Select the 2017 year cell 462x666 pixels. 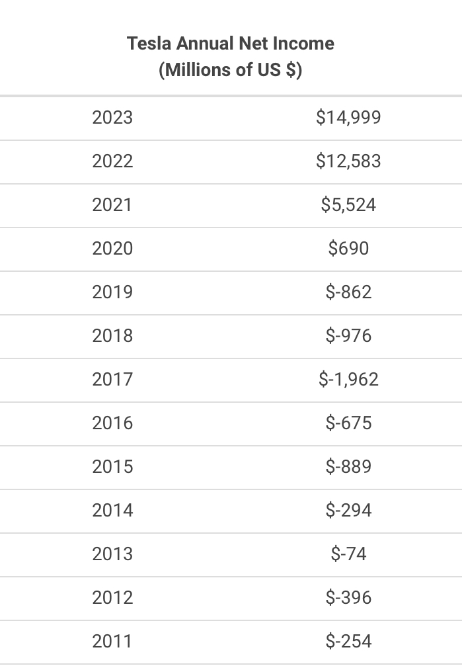click(x=112, y=380)
